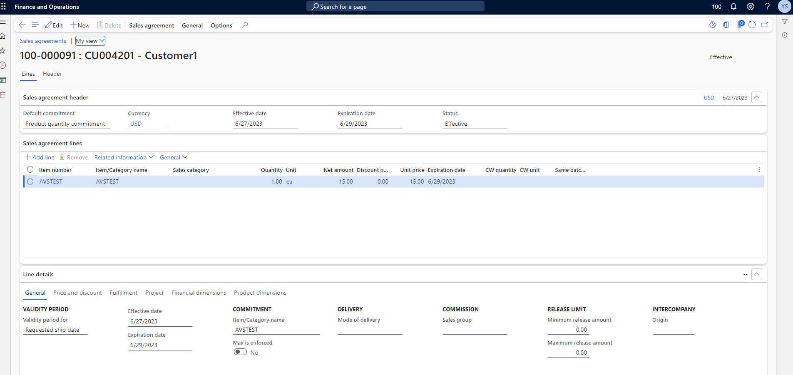Click Add line to create a new line
Screen dimensions: 793x375
(x=40, y=157)
